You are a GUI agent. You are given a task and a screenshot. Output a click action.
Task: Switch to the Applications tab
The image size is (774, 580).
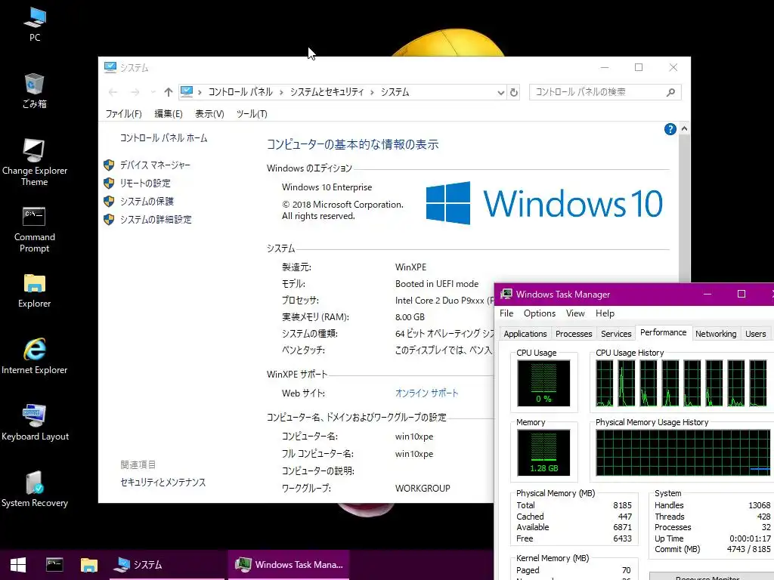tap(525, 334)
